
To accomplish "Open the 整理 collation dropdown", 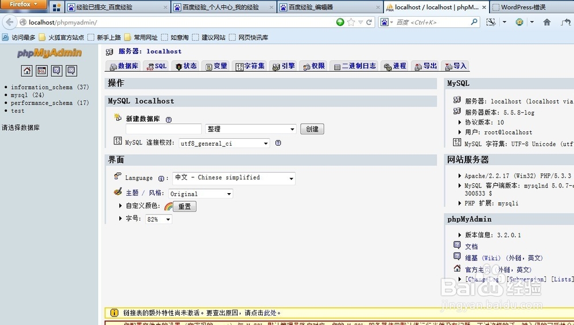I will tap(251, 129).
